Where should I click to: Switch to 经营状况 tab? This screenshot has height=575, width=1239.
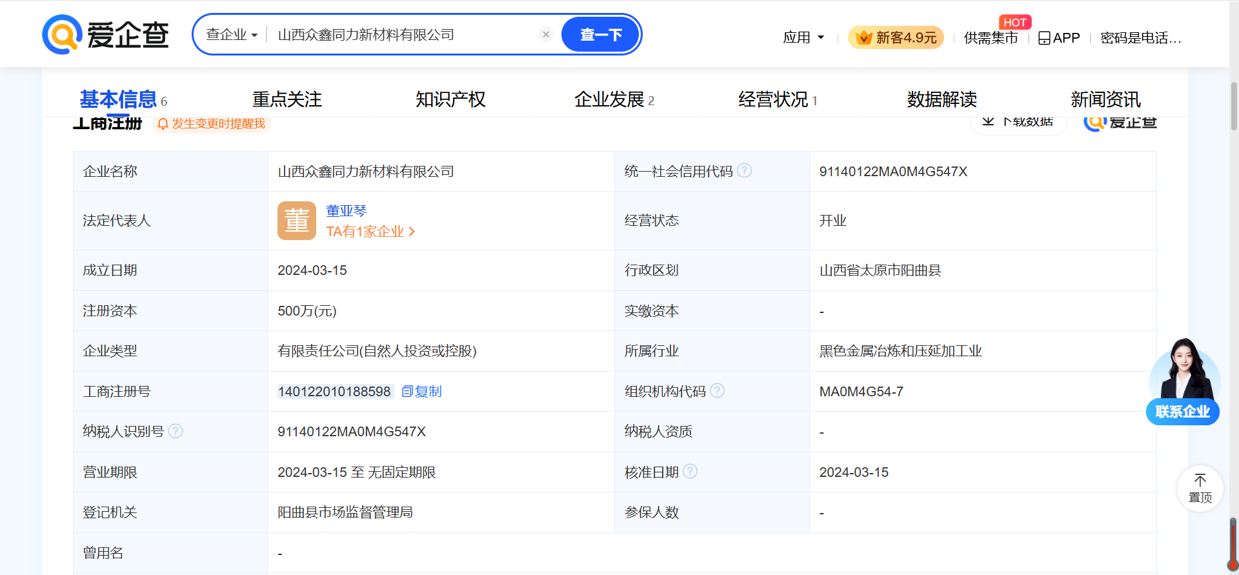pyautogui.click(x=778, y=99)
